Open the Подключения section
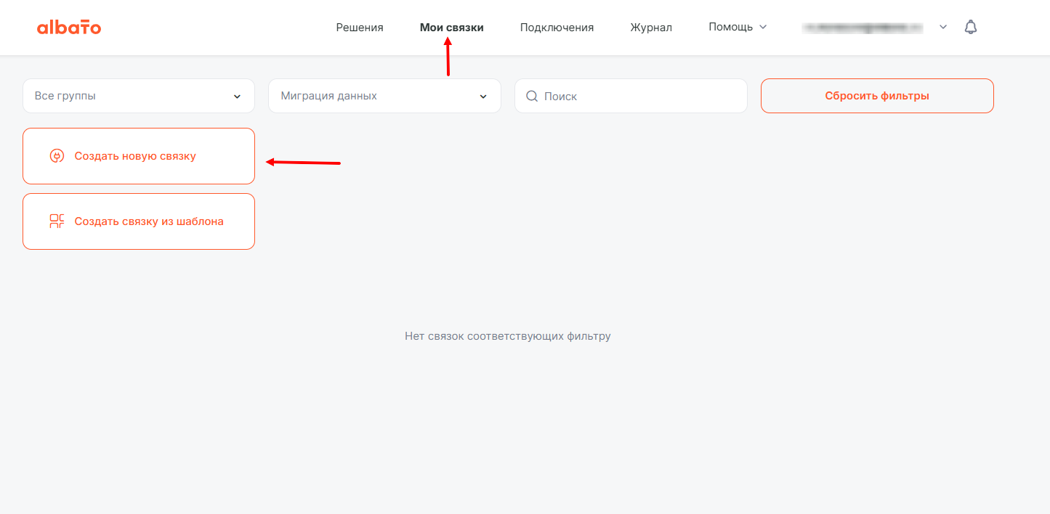Image resolution: width=1050 pixels, height=514 pixels. click(557, 28)
